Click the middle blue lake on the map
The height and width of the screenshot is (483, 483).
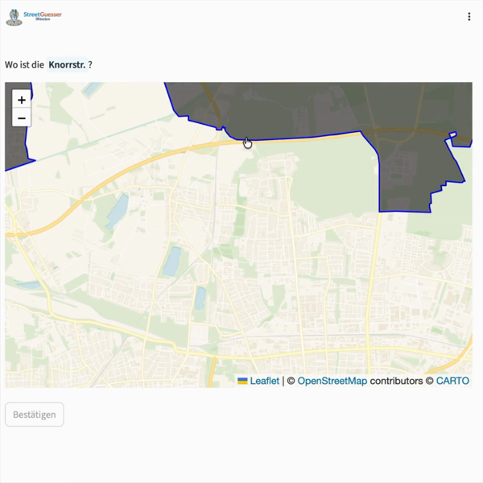[x=171, y=262]
